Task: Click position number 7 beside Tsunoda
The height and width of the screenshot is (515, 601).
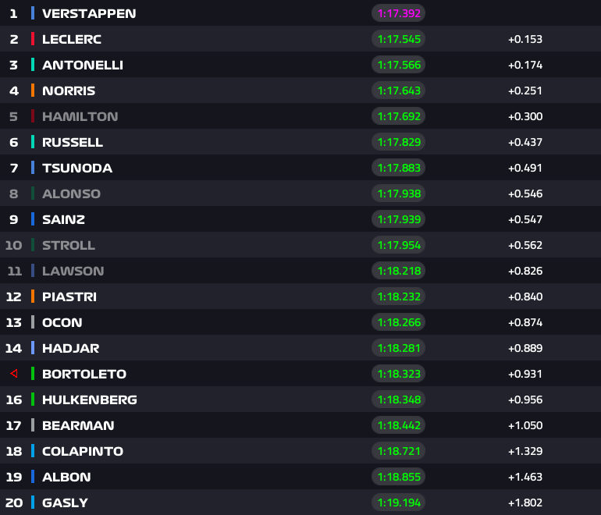Action: pos(13,168)
